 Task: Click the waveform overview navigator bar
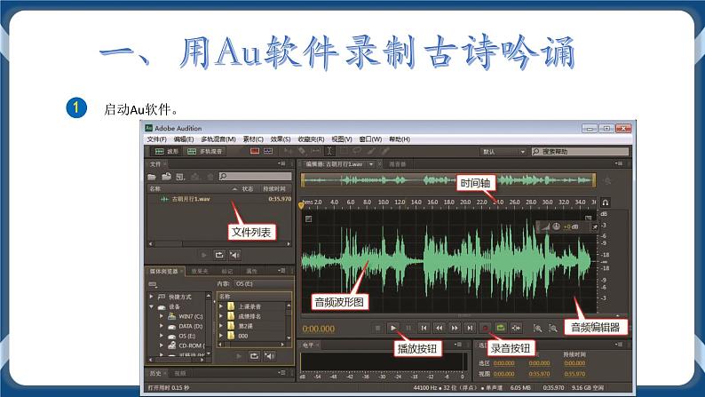click(448, 180)
